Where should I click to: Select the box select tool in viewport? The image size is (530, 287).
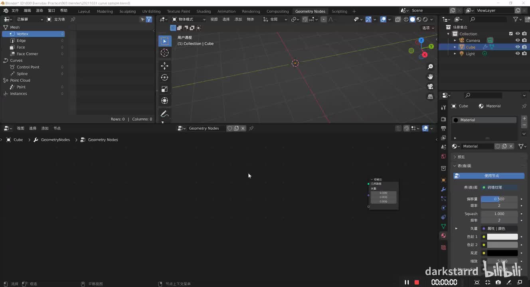(x=164, y=41)
